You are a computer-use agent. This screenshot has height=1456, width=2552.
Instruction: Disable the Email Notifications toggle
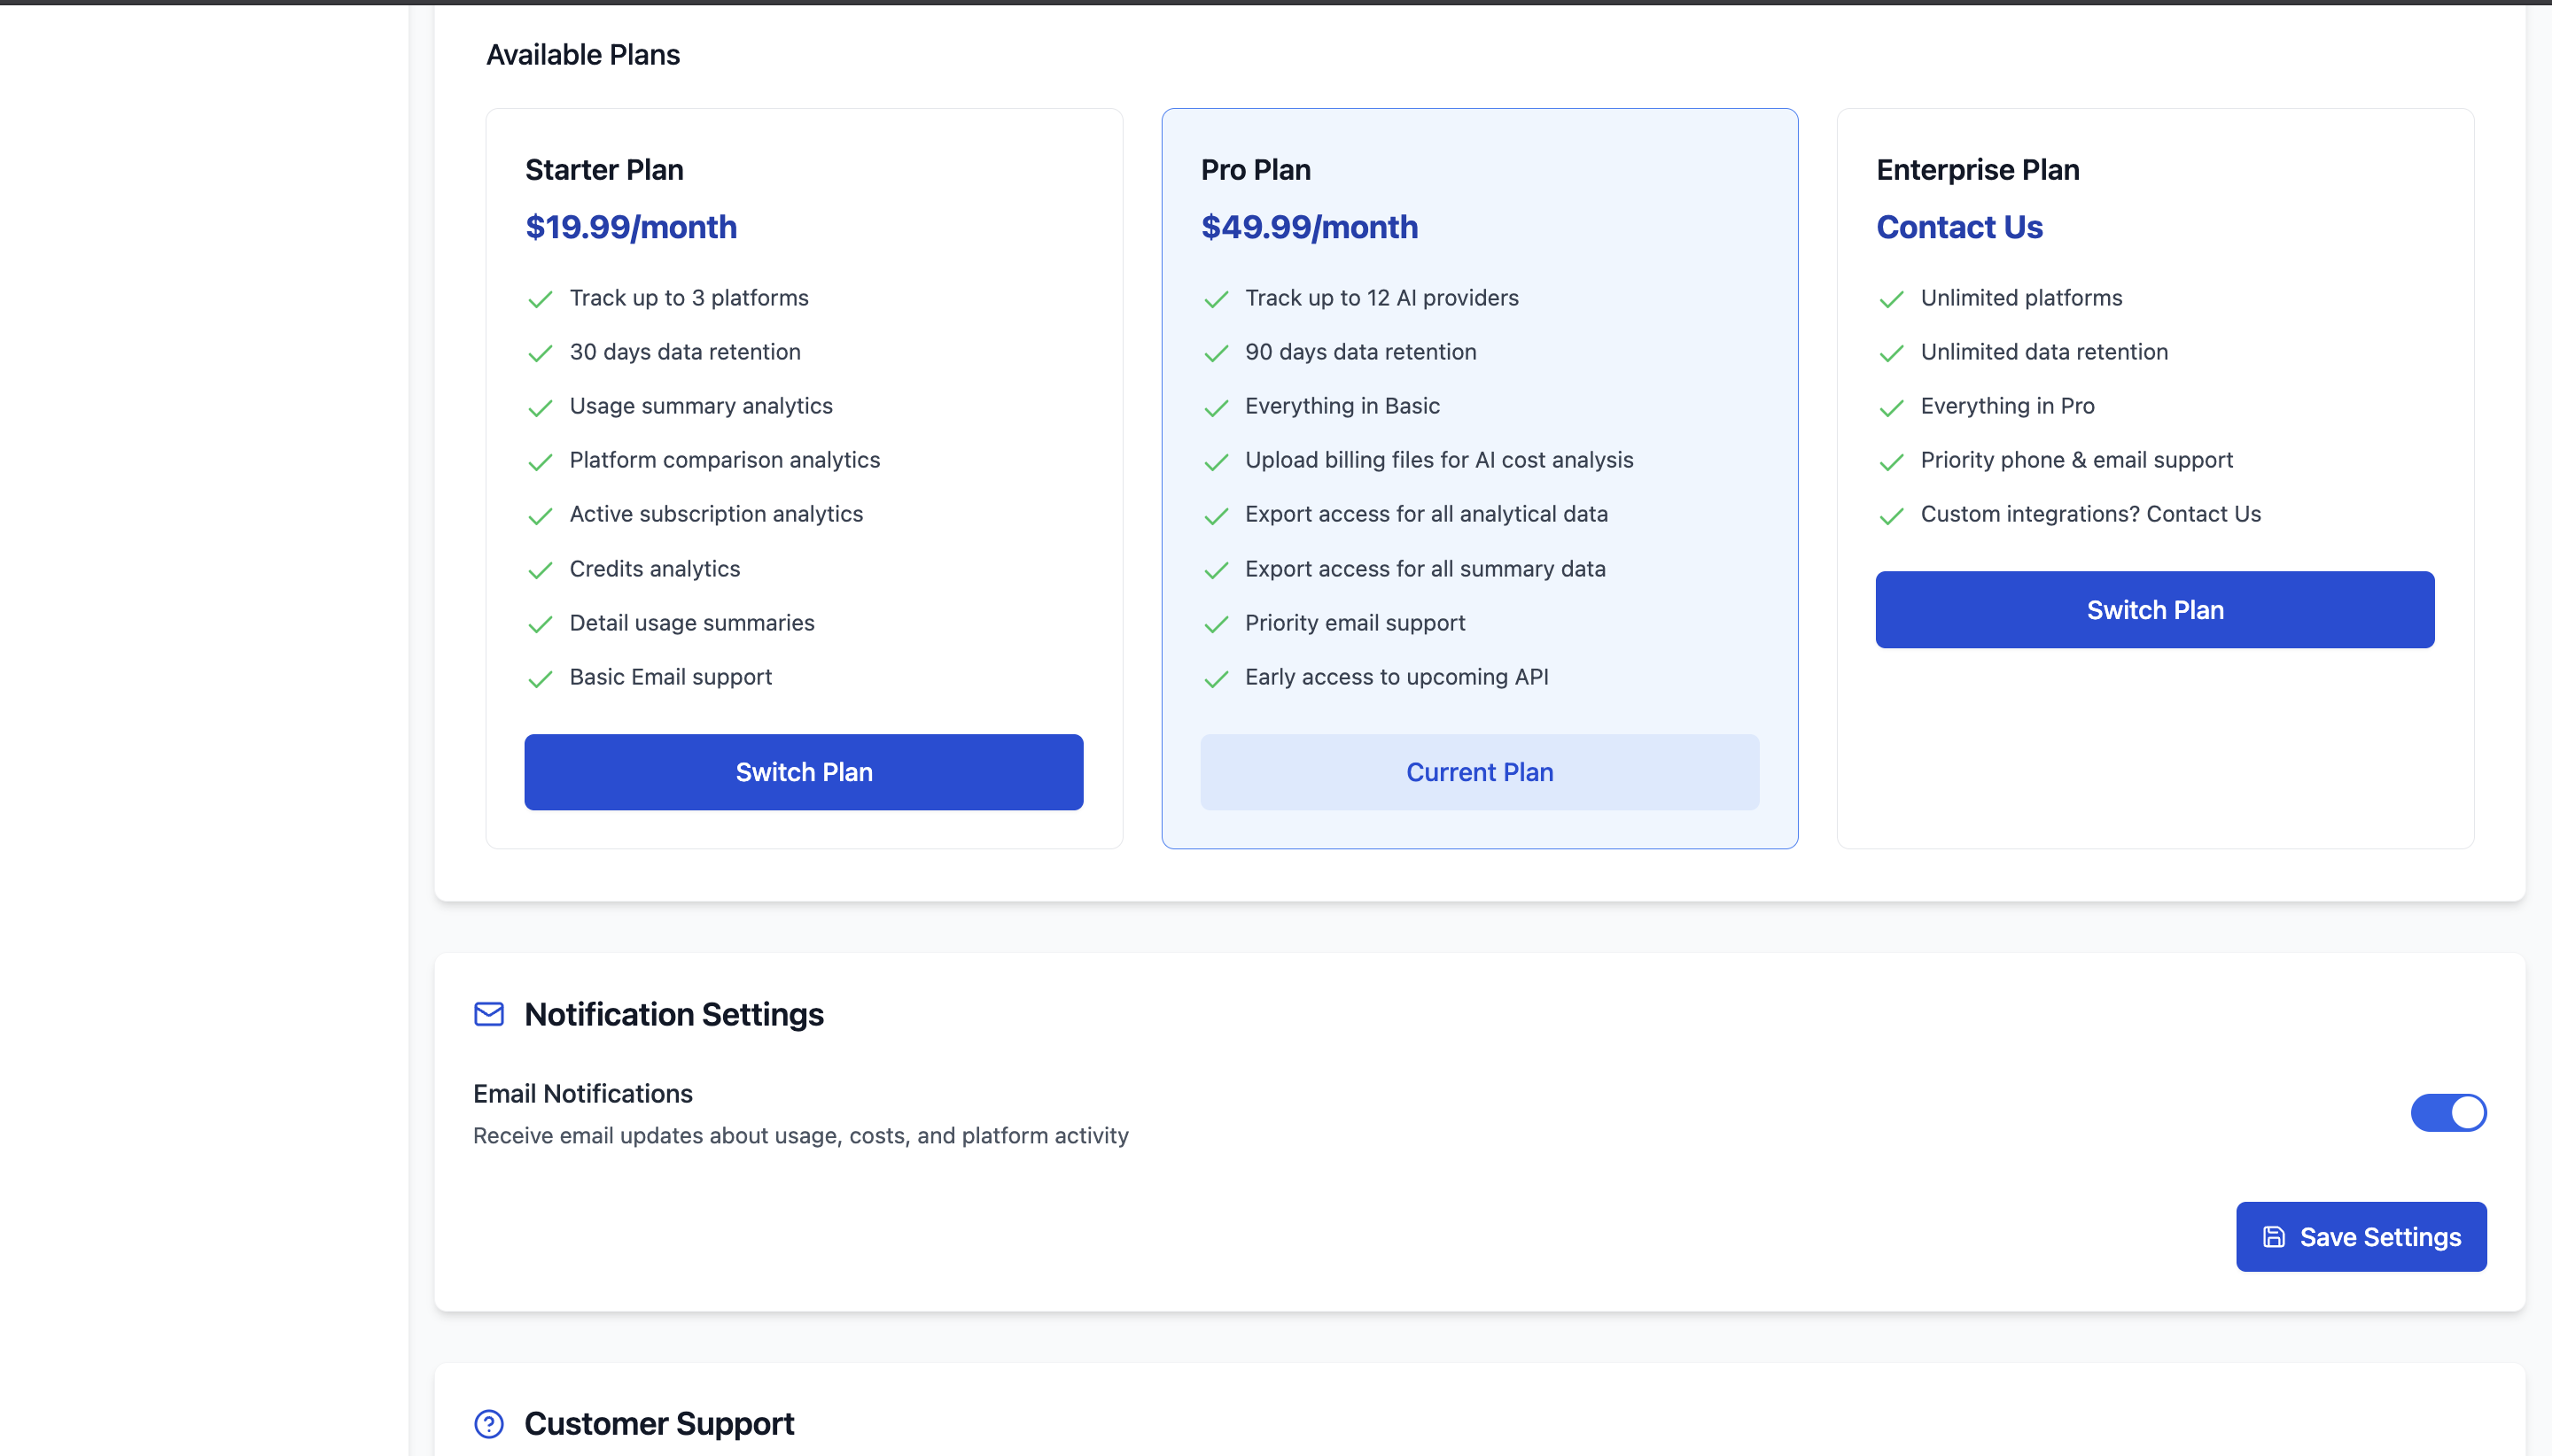tap(2448, 1112)
